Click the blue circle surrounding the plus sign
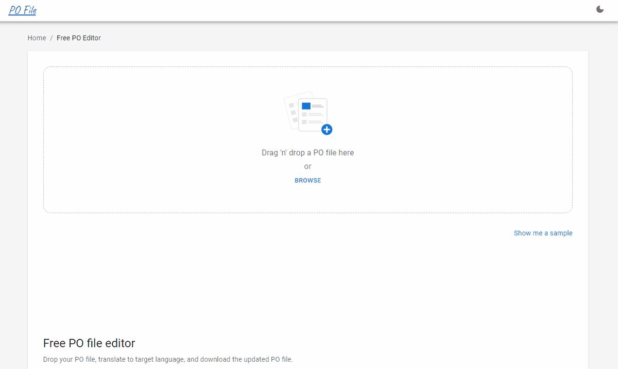Viewport: 618px width, 369px height. (x=327, y=130)
